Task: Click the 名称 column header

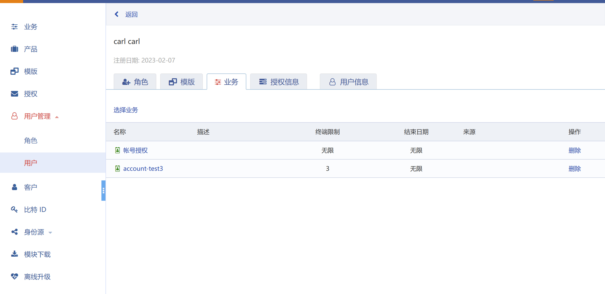Action: click(120, 132)
